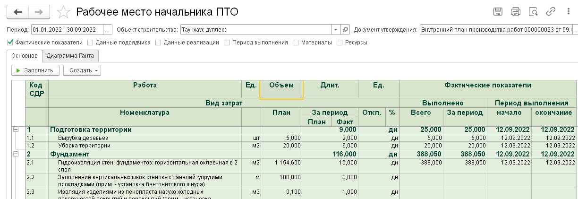The width and height of the screenshot is (578, 199).
Task: Enable the Данные подрядчика checkbox
Action: point(91,43)
